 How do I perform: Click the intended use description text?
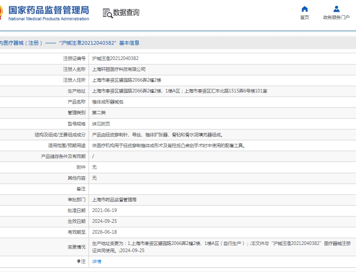coord(169,146)
